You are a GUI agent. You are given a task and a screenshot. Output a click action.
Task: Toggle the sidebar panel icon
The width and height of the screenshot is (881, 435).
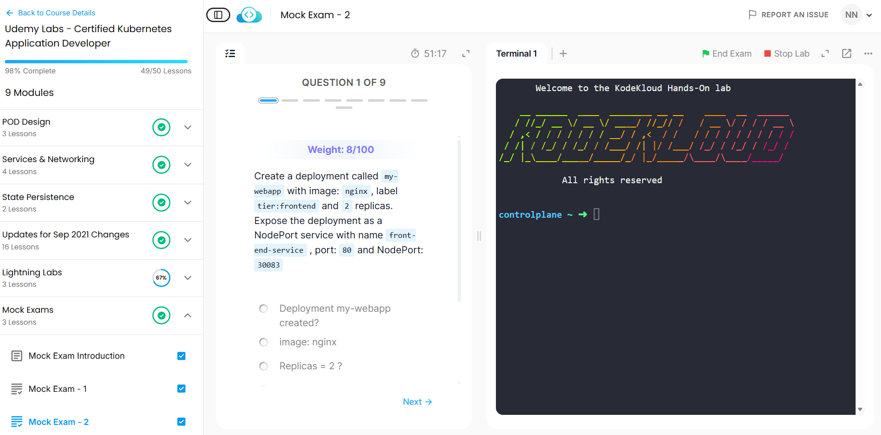tap(218, 15)
